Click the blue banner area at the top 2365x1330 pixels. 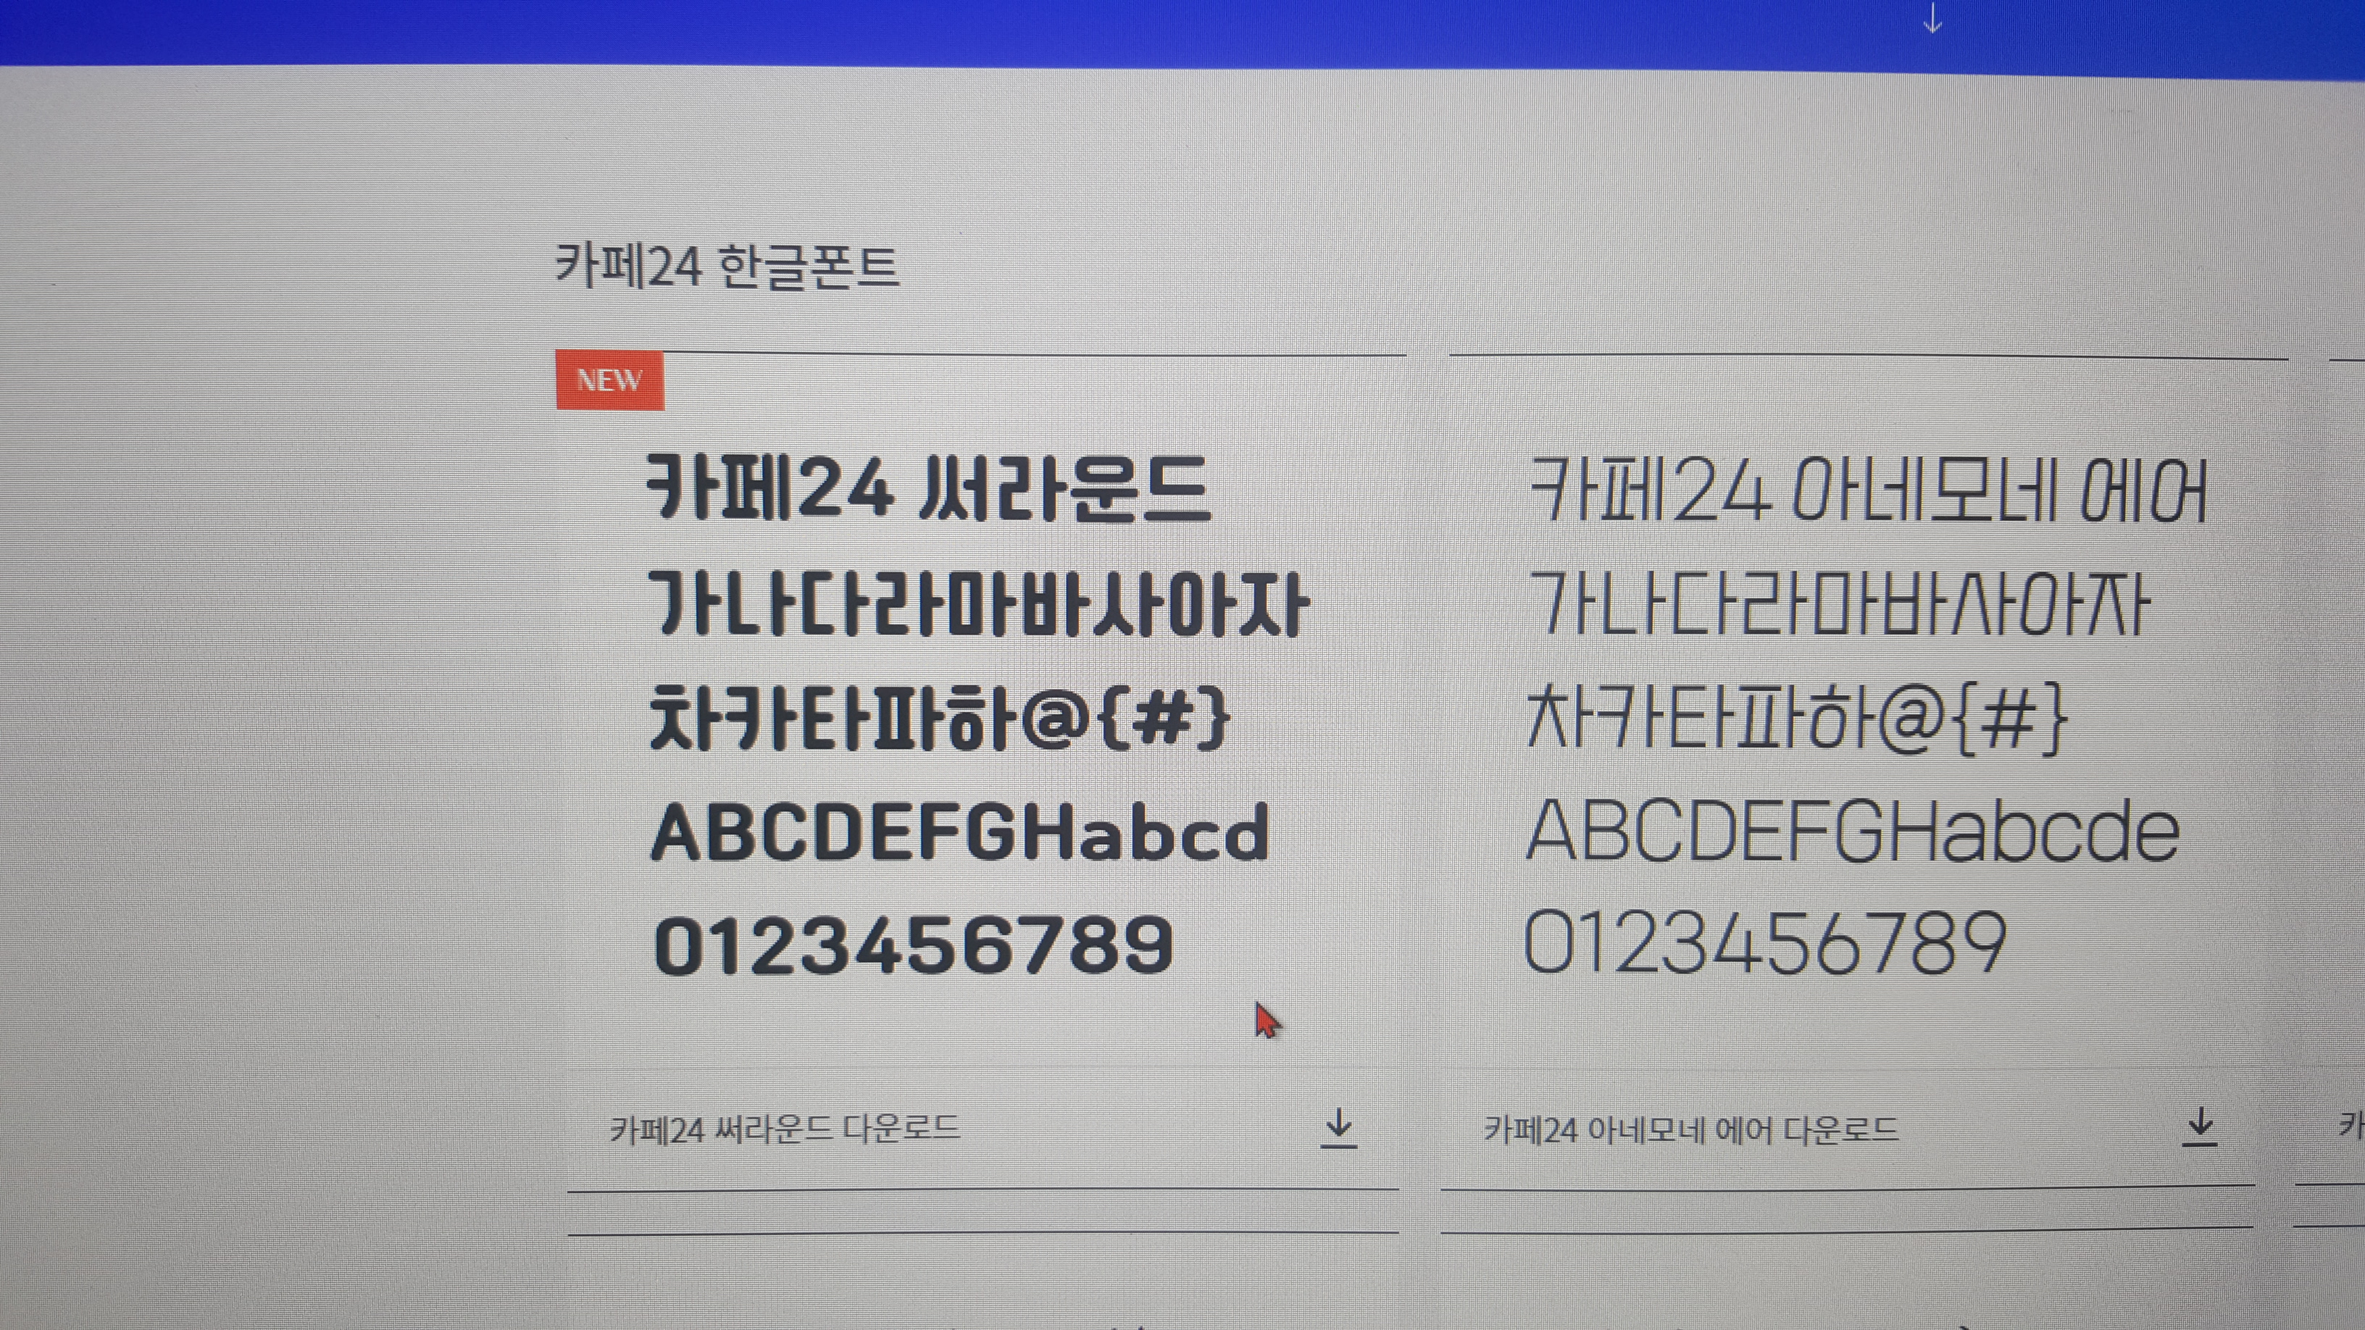pyautogui.click(x=1182, y=28)
